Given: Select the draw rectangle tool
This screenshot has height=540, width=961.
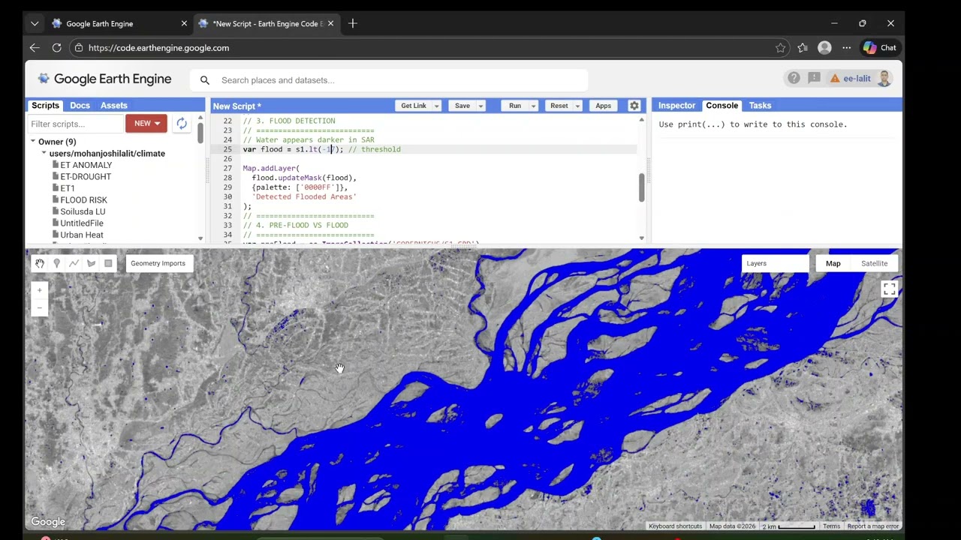Looking at the screenshot, I should coord(108,263).
